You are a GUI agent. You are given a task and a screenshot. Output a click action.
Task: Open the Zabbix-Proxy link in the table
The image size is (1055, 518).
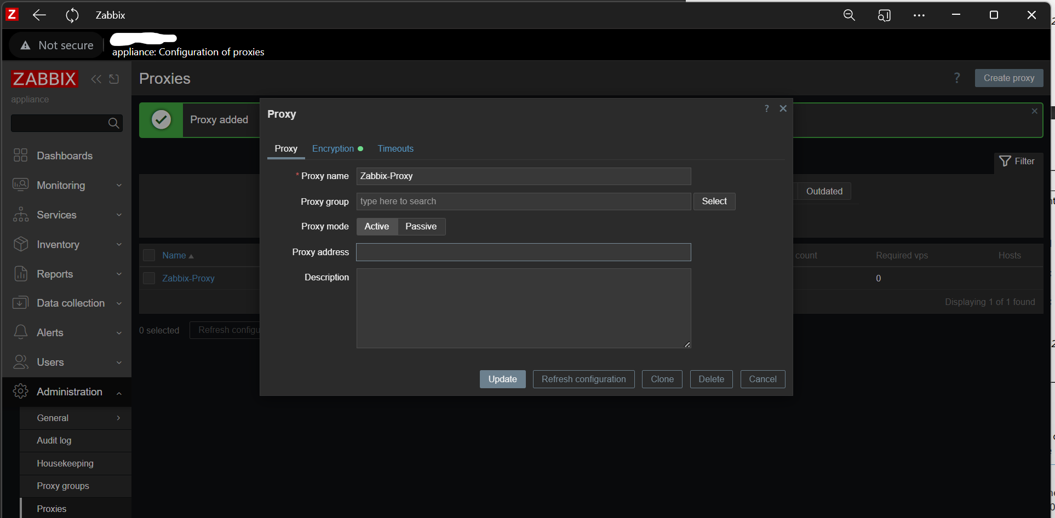188,278
